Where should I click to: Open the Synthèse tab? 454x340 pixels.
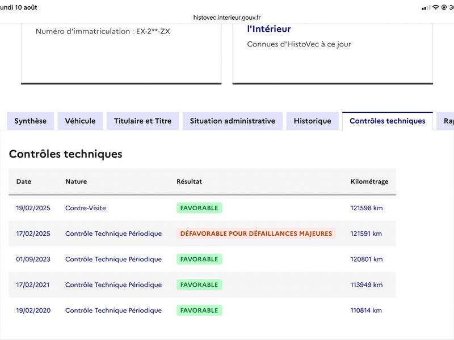pos(31,121)
